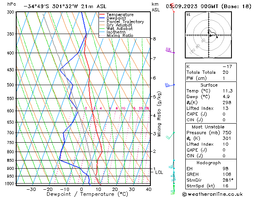Click the blue Dewpoint legend line
Image resolution: width=255 pixels, height=197 pixels.
click(102, 18)
